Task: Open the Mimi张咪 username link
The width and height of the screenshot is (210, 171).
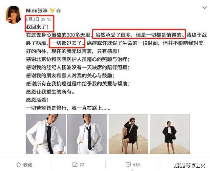Action: (x=37, y=11)
